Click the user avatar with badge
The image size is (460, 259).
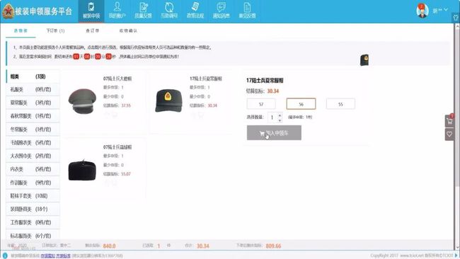coord(422,11)
